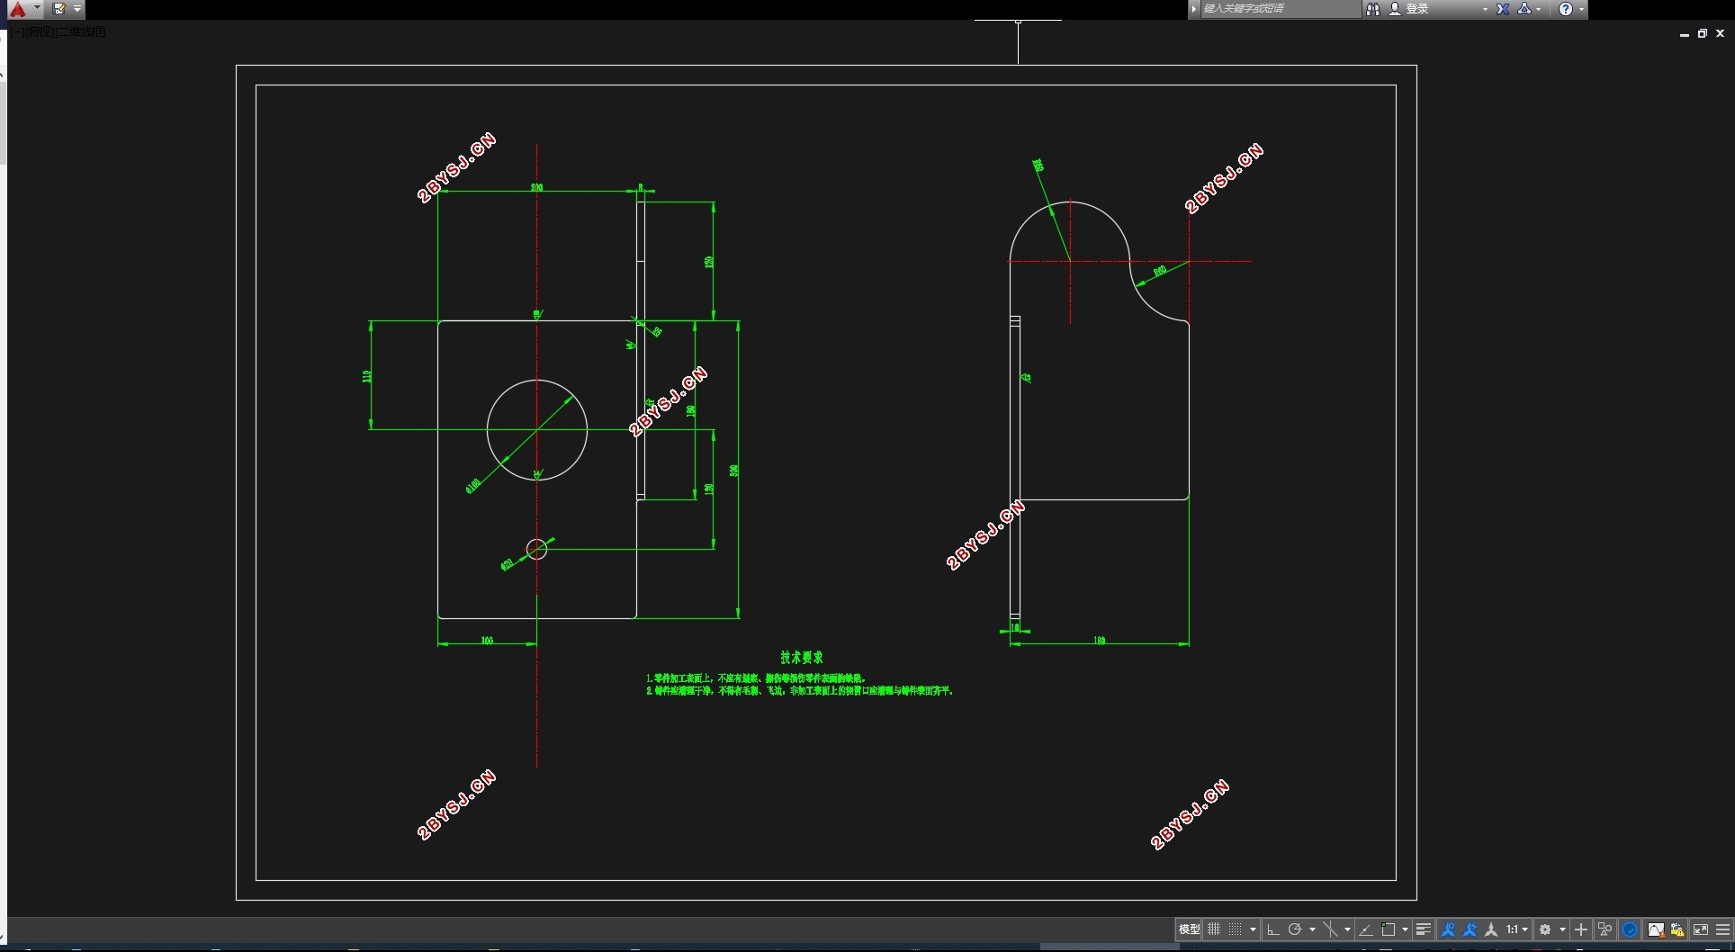Minimize the drawing window

pyautogui.click(x=1684, y=33)
